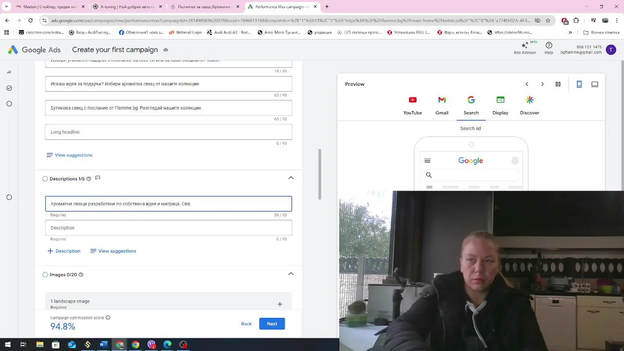Switch preview to the Gmail tab

pos(442,106)
